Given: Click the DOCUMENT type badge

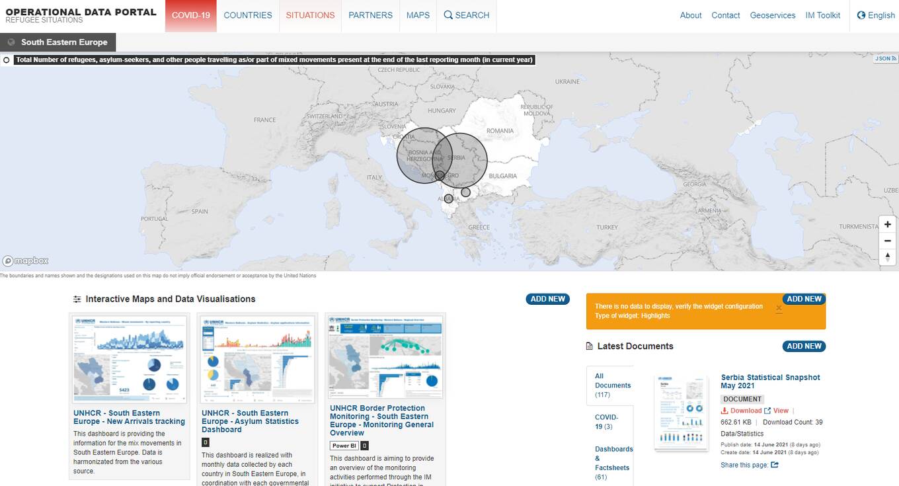Looking at the screenshot, I should (x=742, y=399).
